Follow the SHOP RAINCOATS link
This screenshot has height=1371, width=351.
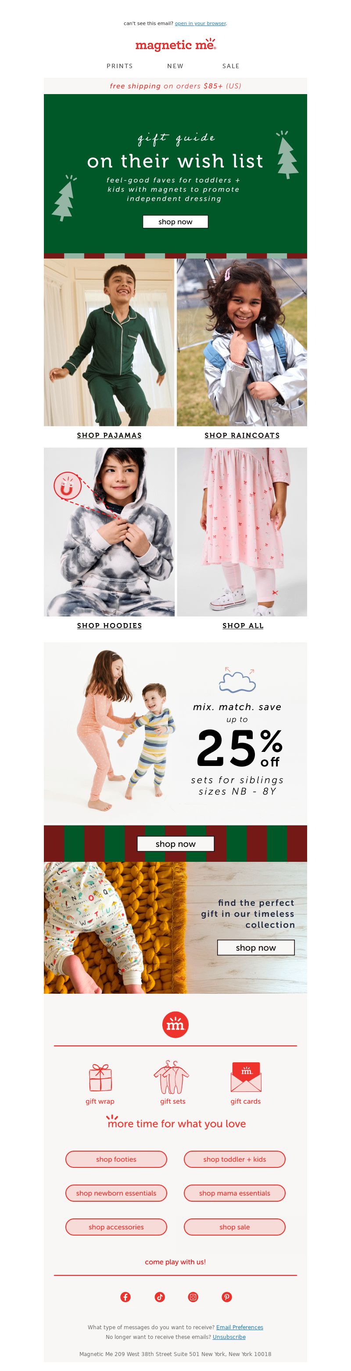click(x=242, y=435)
